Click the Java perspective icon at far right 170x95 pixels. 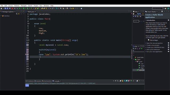tap(168, 8)
